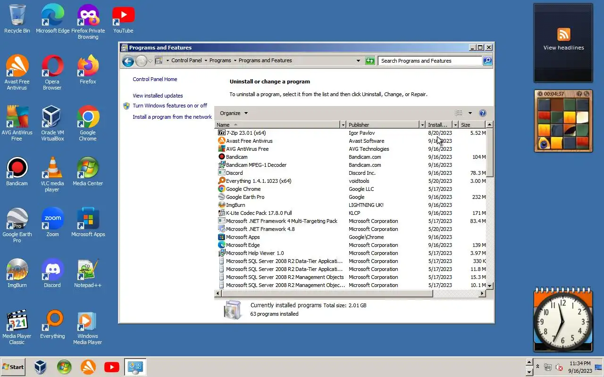The image size is (604, 377).
Task: Open Firefox Private Browsing desktop shortcut
Action: coord(88,22)
